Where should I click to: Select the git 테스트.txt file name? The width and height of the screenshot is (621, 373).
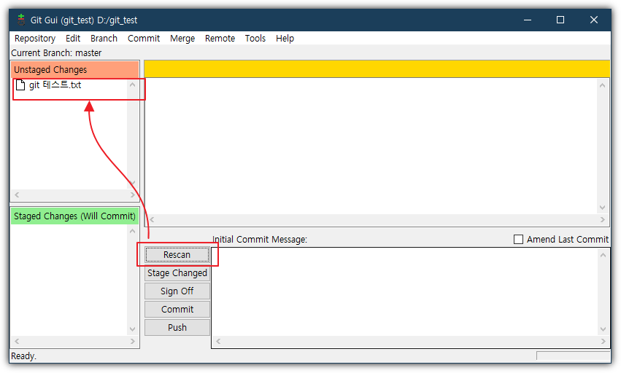(55, 85)
